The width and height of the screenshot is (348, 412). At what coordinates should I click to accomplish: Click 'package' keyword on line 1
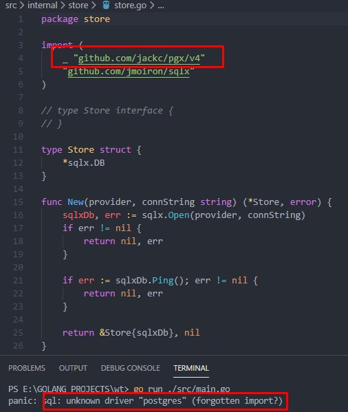tap(60, 19)
